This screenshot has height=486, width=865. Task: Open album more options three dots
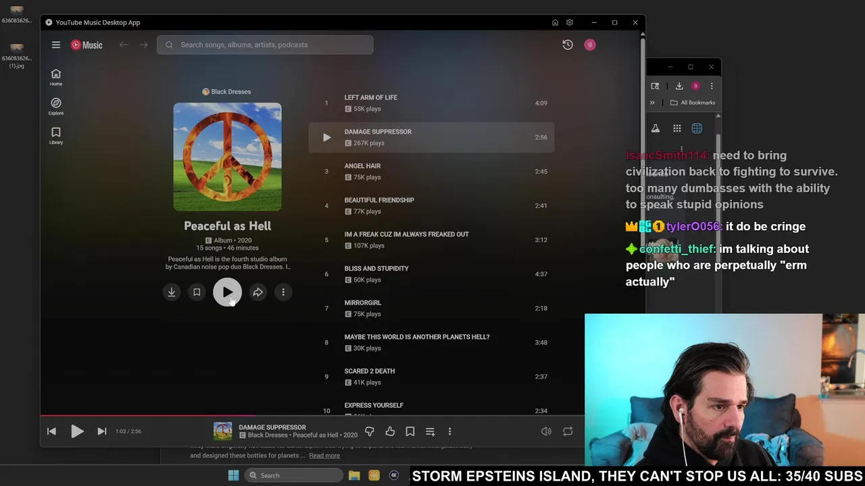(x=283, y=292)
